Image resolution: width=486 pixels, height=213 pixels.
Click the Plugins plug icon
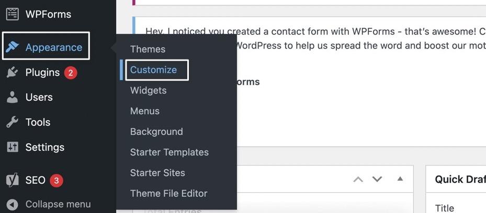click(13, 73)
